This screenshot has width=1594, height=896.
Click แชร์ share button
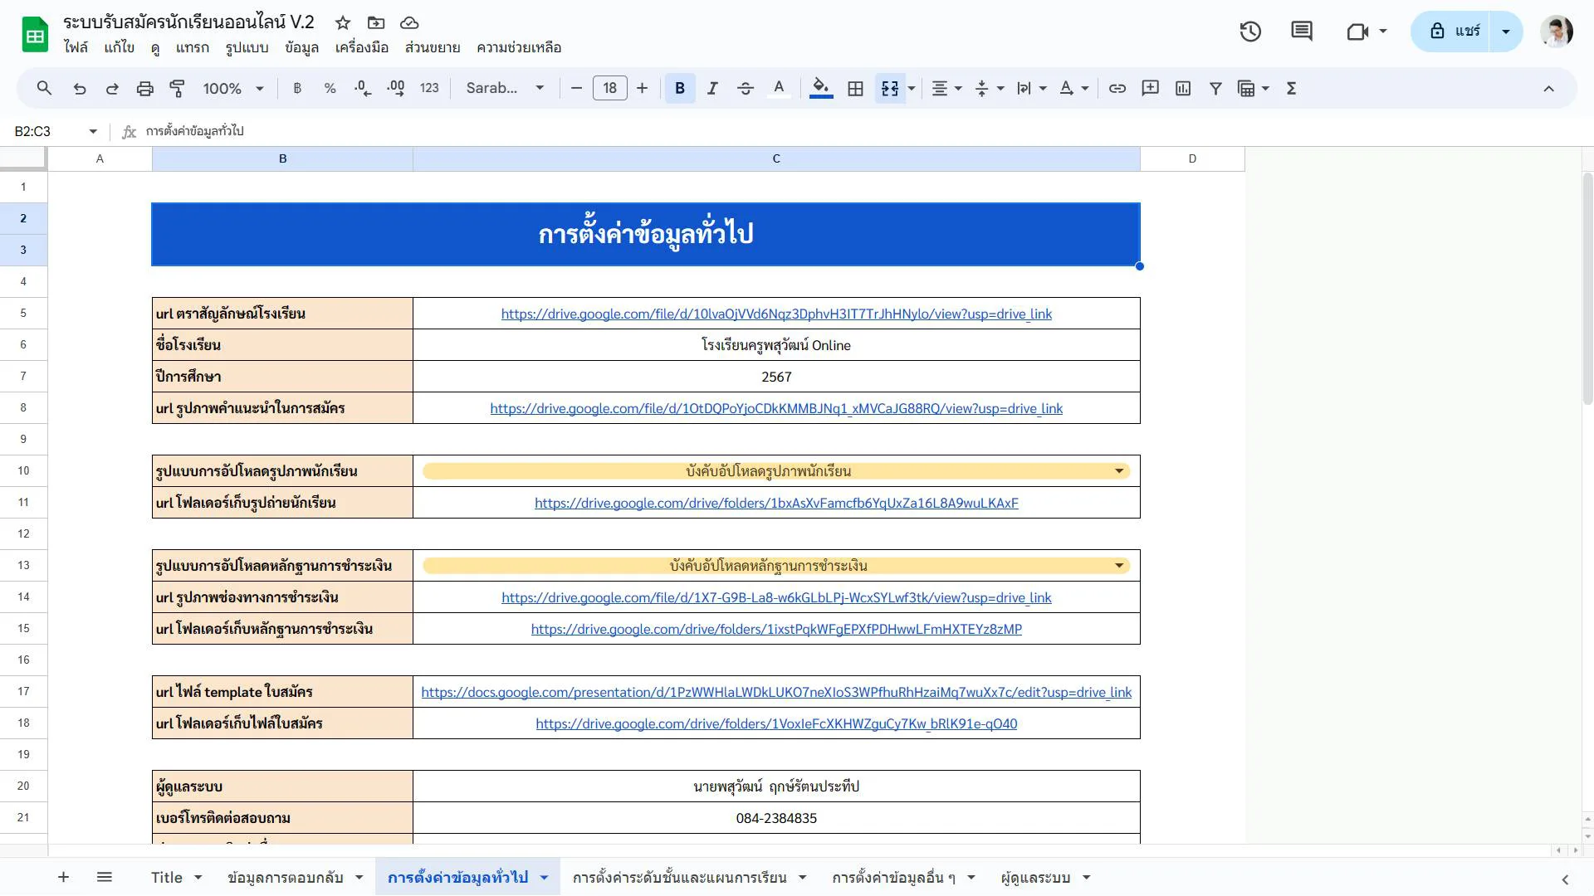click(1450, 32)
